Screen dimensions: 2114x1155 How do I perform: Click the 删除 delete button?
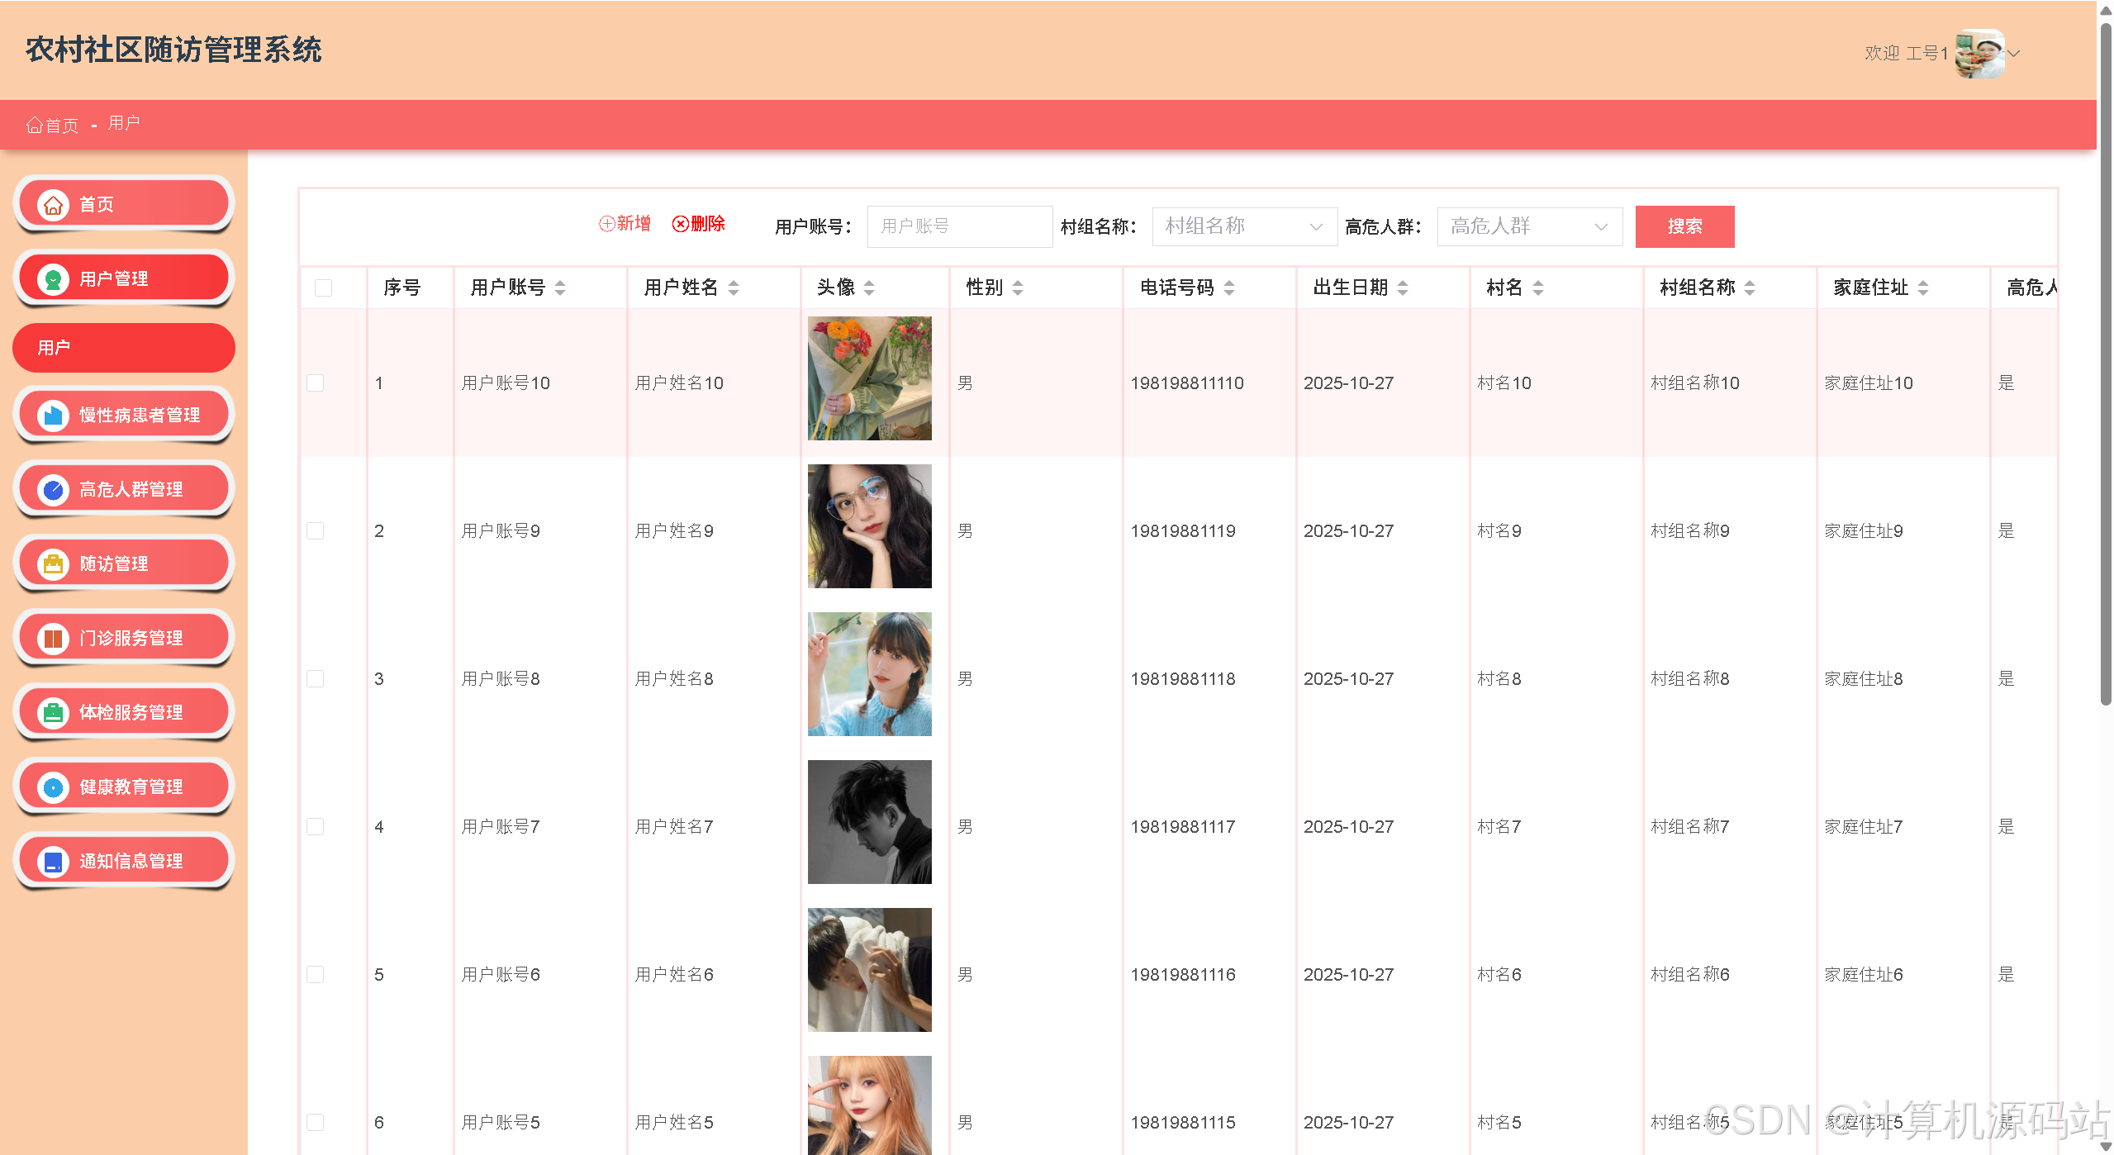pyautogui.click(x=698, y=224)
